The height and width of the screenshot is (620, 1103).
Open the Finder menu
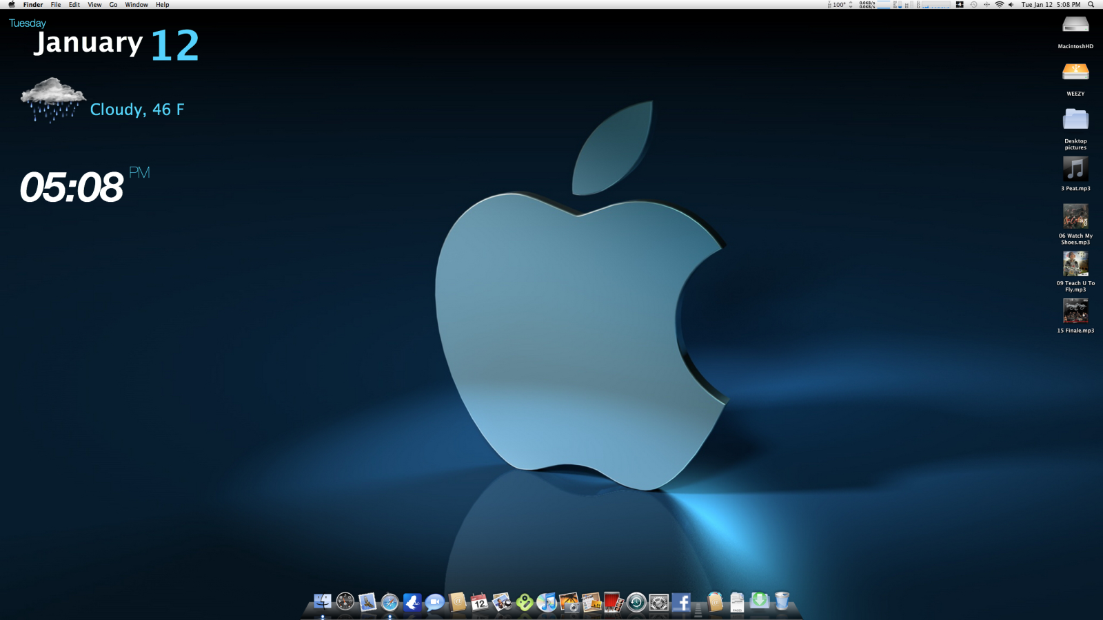tap(33, 4)
